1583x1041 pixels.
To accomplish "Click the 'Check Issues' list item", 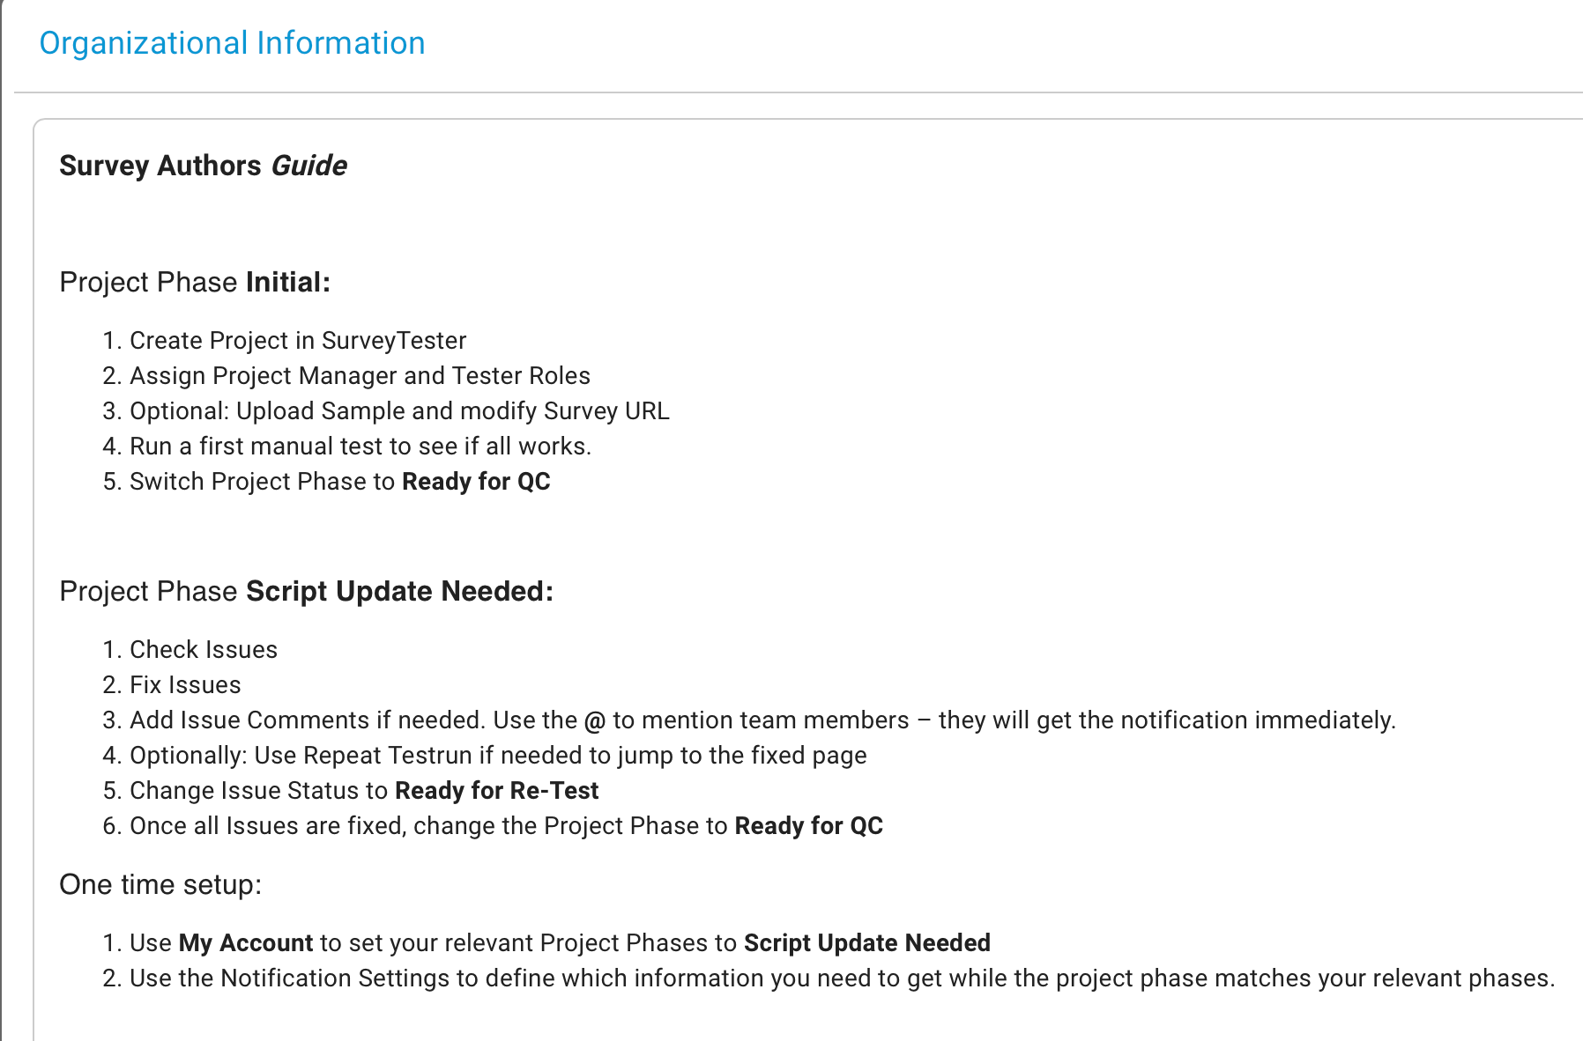I will [204, 650].
